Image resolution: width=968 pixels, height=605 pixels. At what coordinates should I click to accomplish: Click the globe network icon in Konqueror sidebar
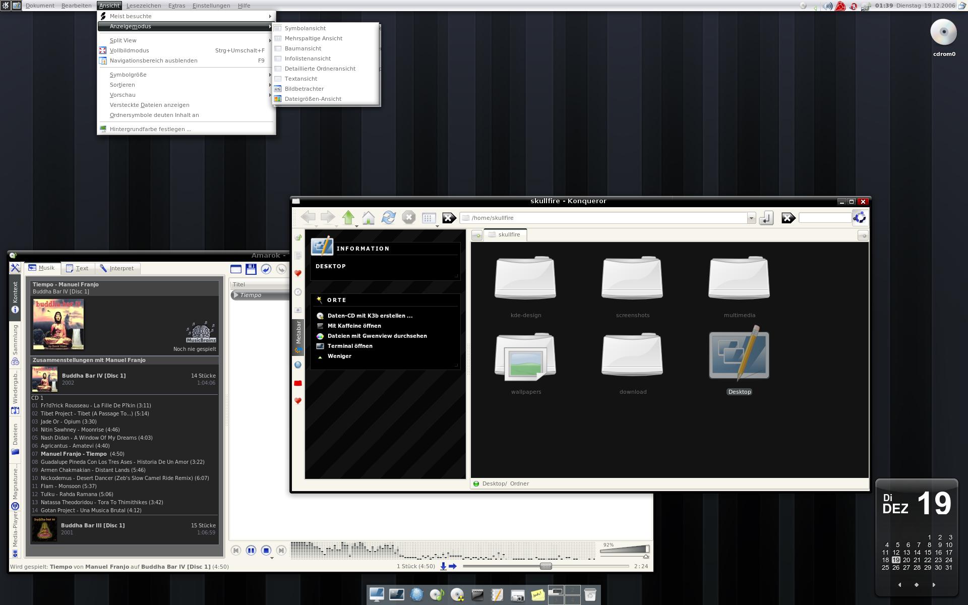[x=298, y=365]
